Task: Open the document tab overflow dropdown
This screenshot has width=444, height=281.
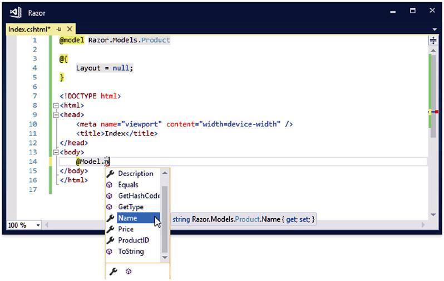Action: 433,29
